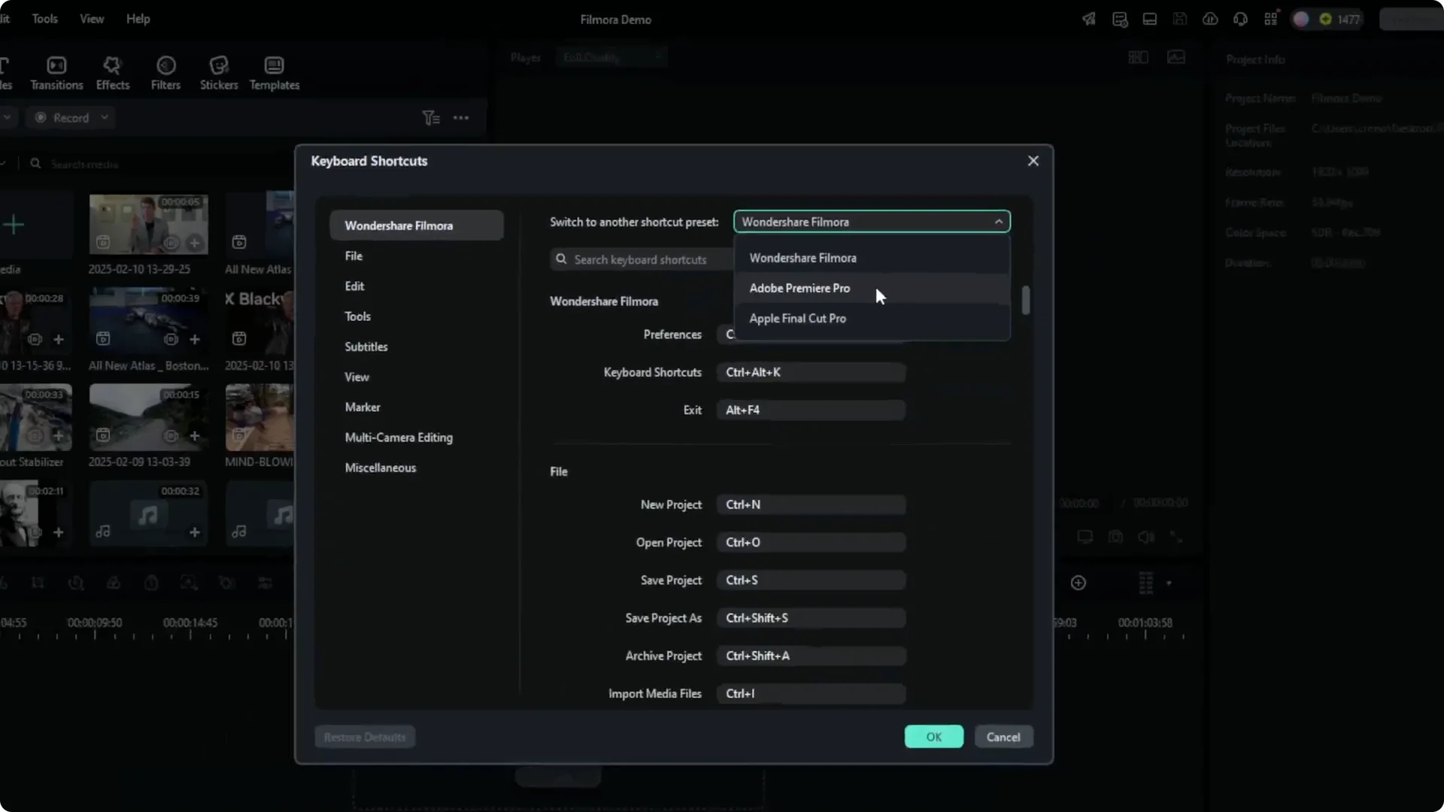The height and width of the screenshot is (812, 1444).
Task: Open the headset support assistant
Action: point(1240,19)
